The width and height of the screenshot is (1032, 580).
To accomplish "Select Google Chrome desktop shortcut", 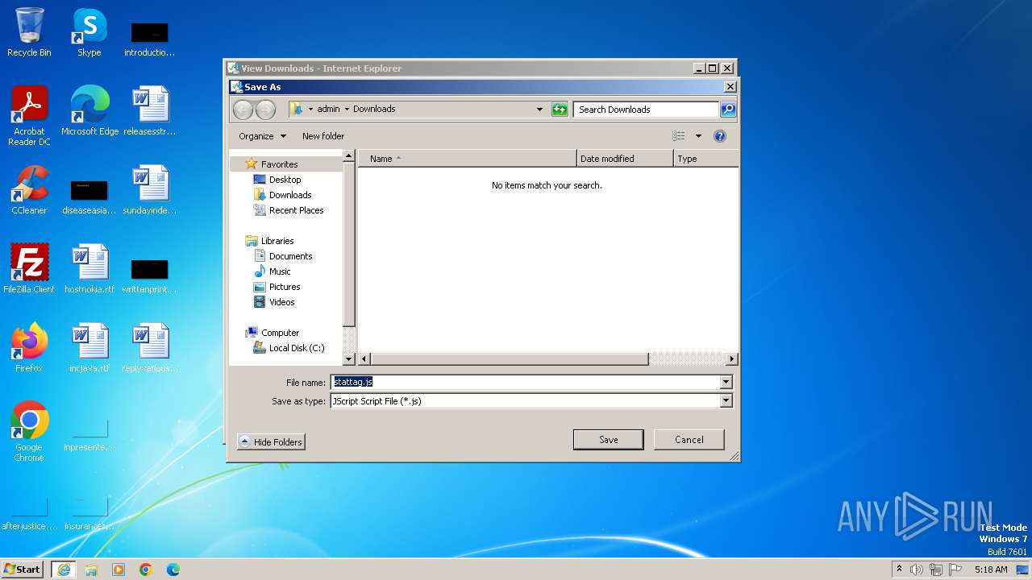I will tap(29, 432).
